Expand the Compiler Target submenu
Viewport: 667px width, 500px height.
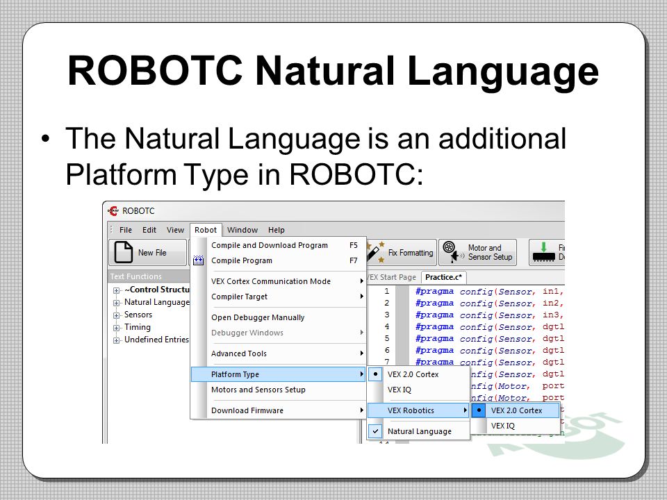(x=278, y=297)
